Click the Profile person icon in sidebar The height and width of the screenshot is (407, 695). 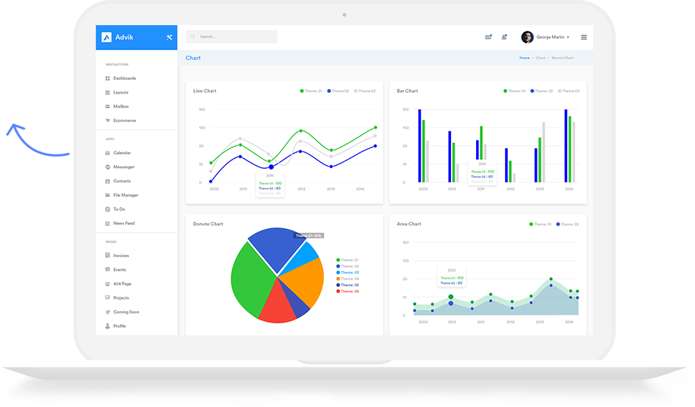click(x=107, y=326)
